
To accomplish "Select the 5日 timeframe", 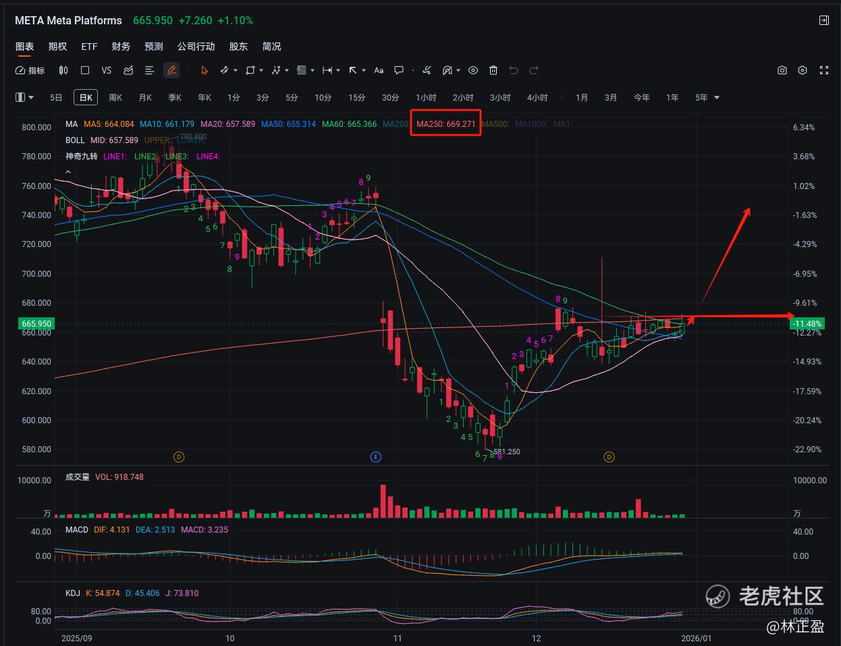I will pyautogui.click(x=56, y=98).
